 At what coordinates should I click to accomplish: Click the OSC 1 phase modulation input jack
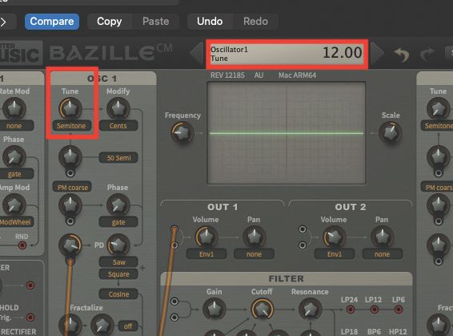[x=70, y=221]
